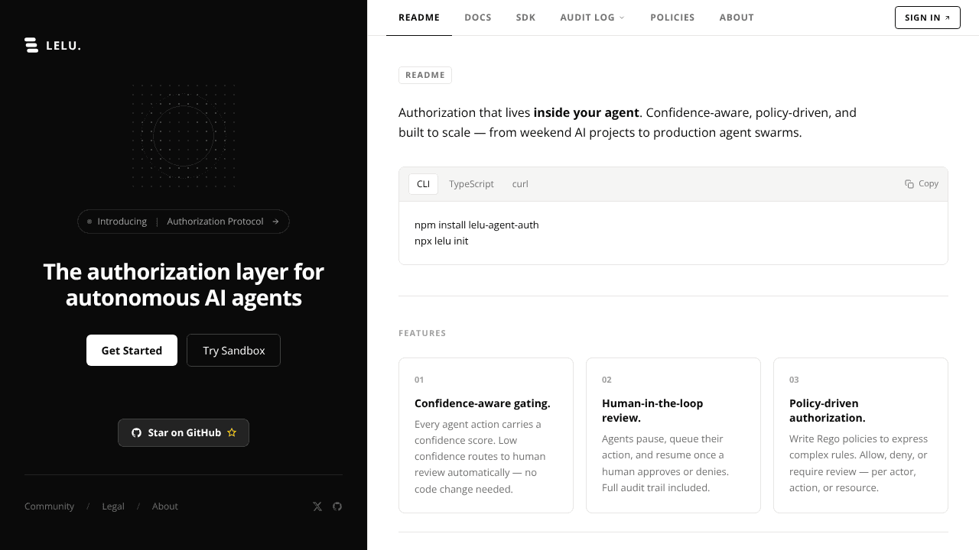Select the CLI code tab
Image resolution: width=979 pixels, height=550 pixels.
(423, 184)
